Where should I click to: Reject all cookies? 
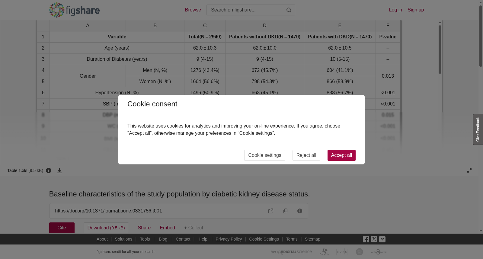click(x=306, y=155)
